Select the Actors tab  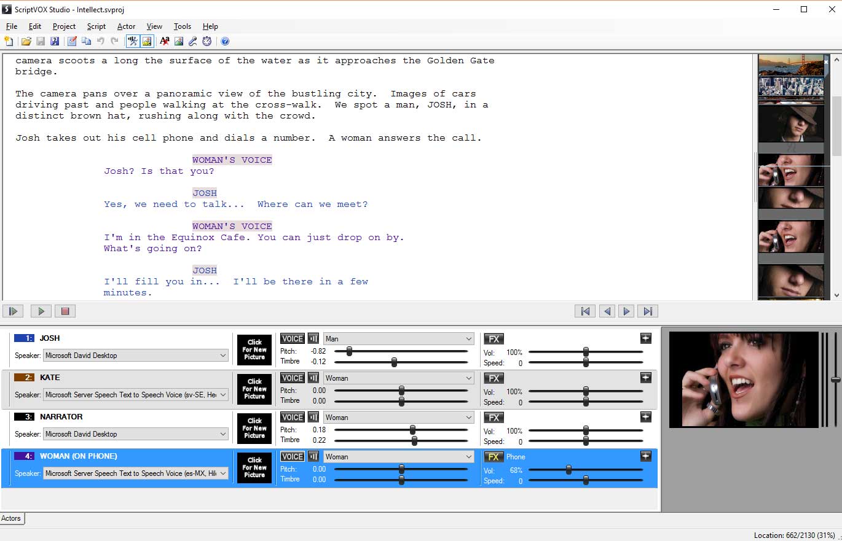[11, 518]
